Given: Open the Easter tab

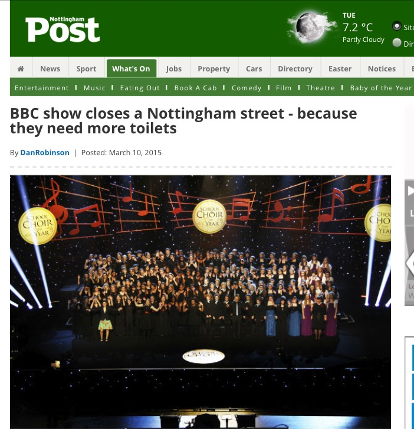Looking at the screenshot, I should [340, 68].
